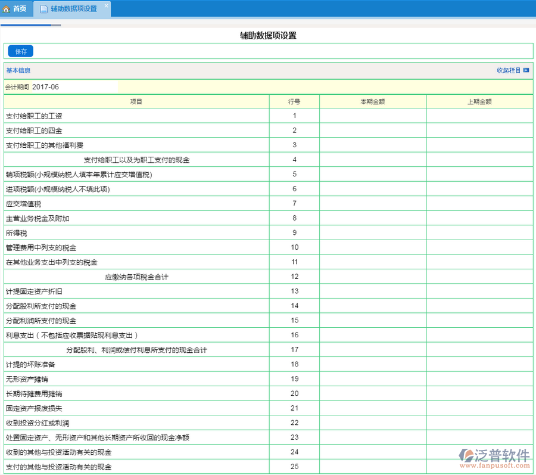Viewport: 536px width, 475px height.
Task: Click the 保存 button
Action: pyautogui.click(x=21, y=51)
